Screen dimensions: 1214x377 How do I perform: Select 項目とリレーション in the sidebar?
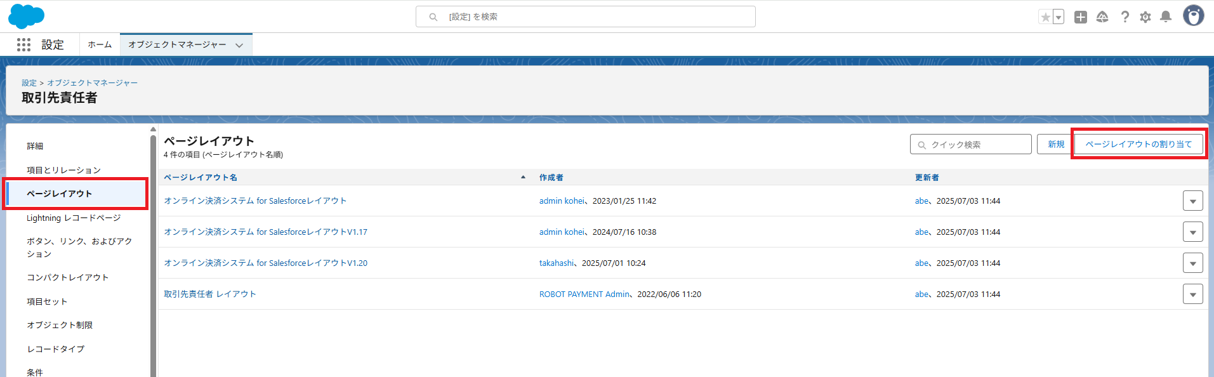[x=63, y=170]
